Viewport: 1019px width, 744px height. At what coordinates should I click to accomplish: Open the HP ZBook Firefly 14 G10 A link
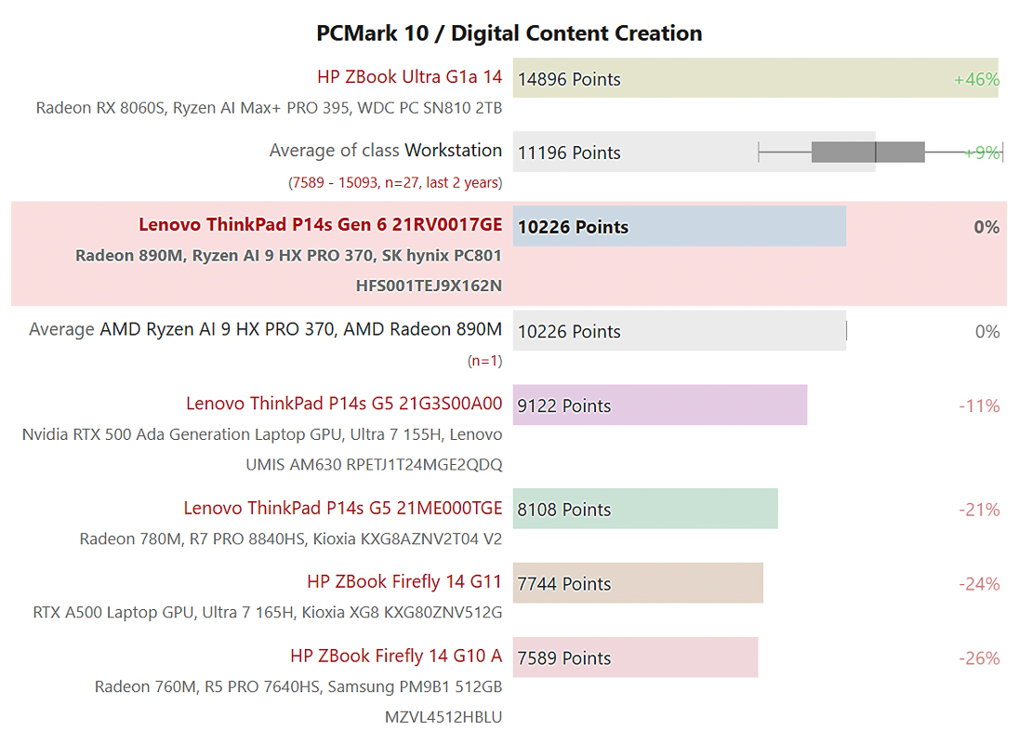(396, 656)
